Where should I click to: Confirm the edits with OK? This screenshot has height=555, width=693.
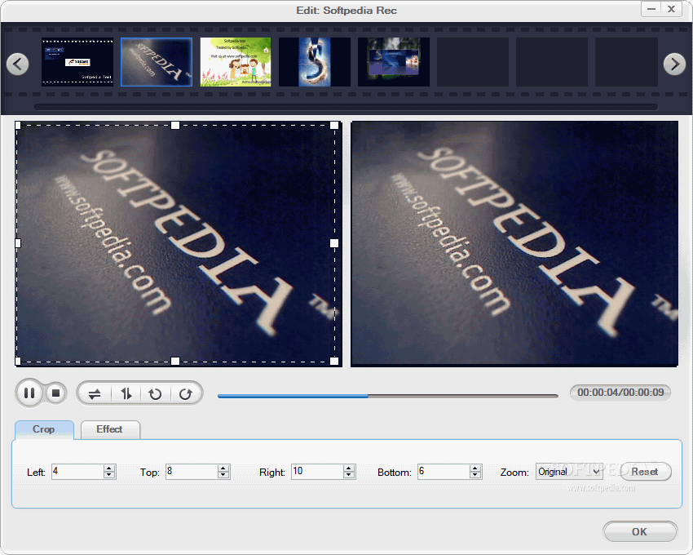click(x=639, y=531)
